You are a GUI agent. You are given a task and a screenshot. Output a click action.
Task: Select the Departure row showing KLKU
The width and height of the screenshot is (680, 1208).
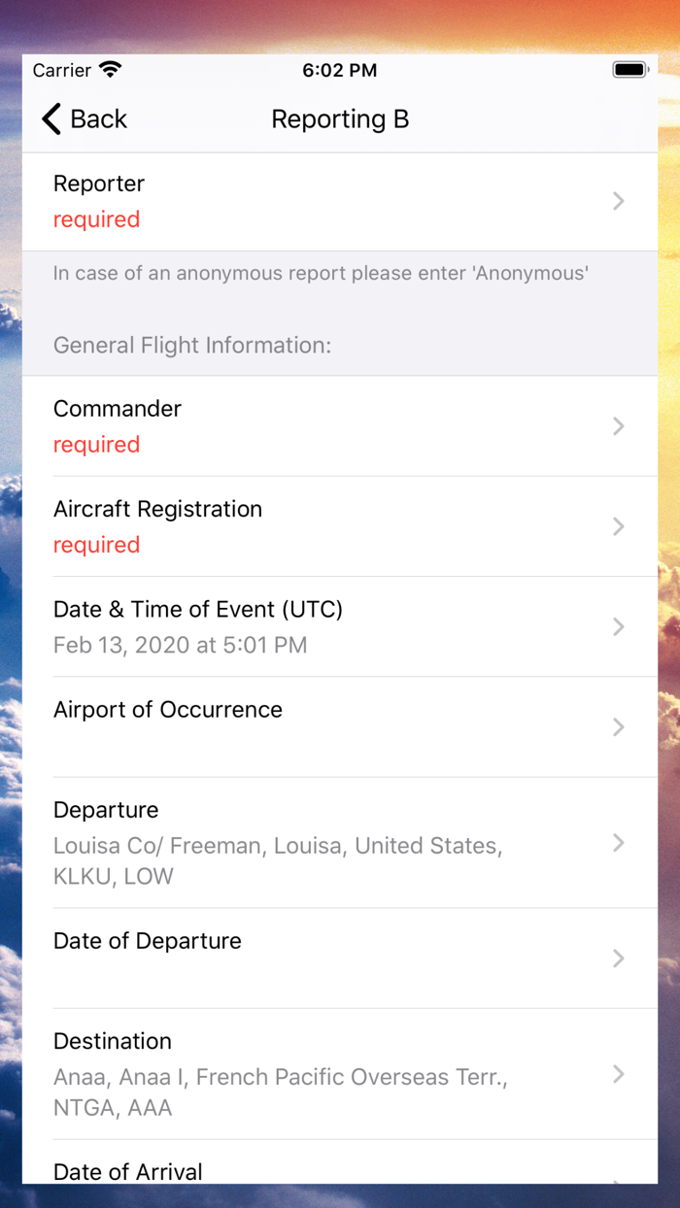[x=291, y=843]
